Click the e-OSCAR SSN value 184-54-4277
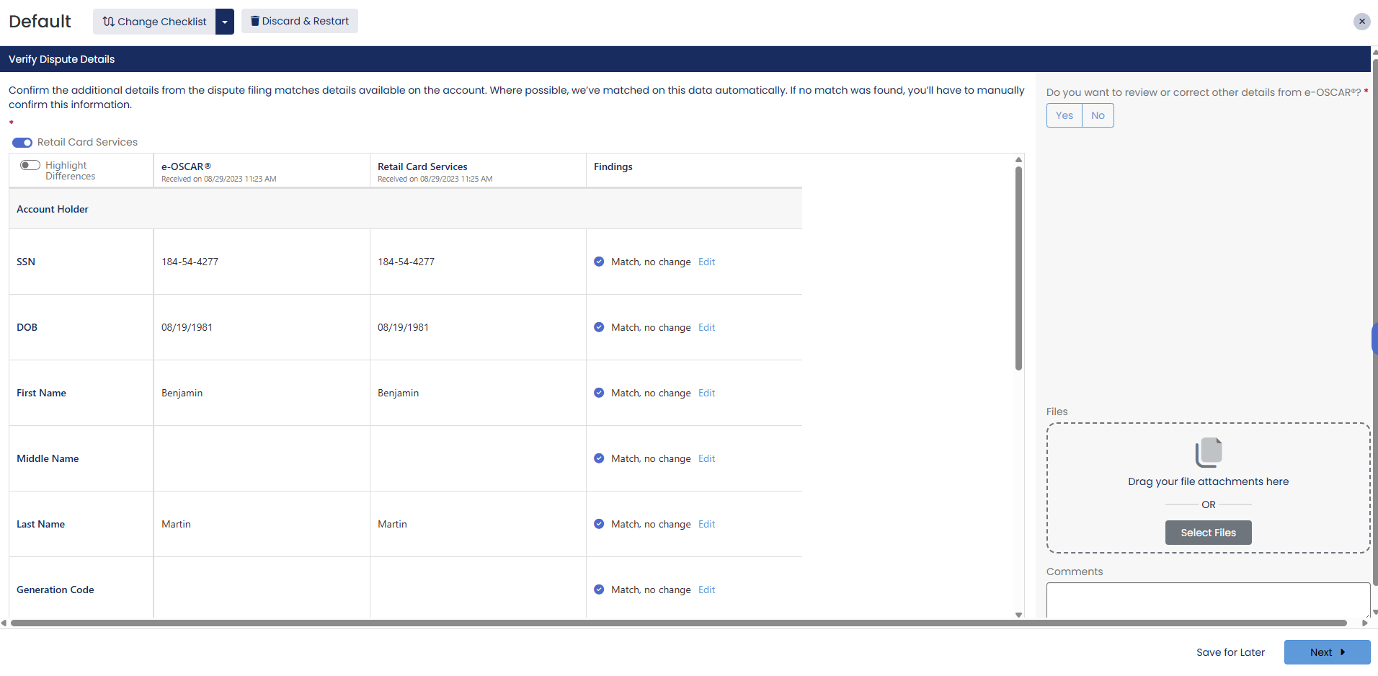 [x=190, y=262]
